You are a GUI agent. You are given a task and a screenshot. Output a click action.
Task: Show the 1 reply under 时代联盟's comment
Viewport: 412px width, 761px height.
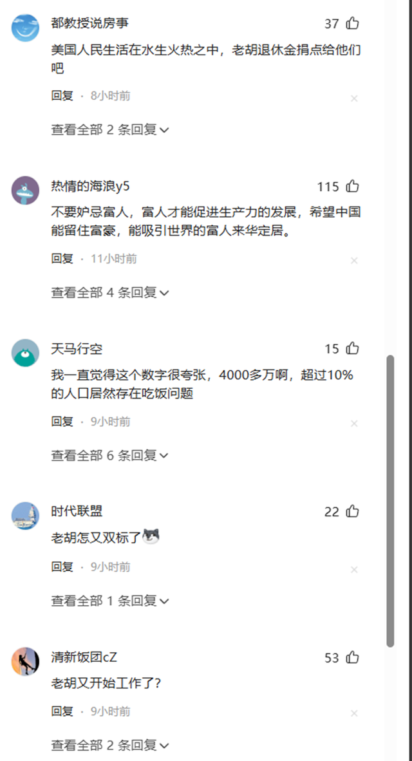(x=110, y=601)
